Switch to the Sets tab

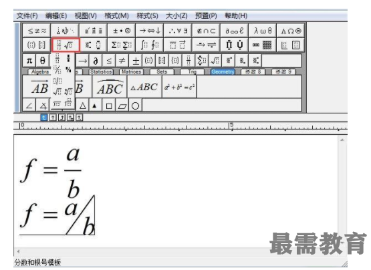pyautogui.click(x=162, y=72)
